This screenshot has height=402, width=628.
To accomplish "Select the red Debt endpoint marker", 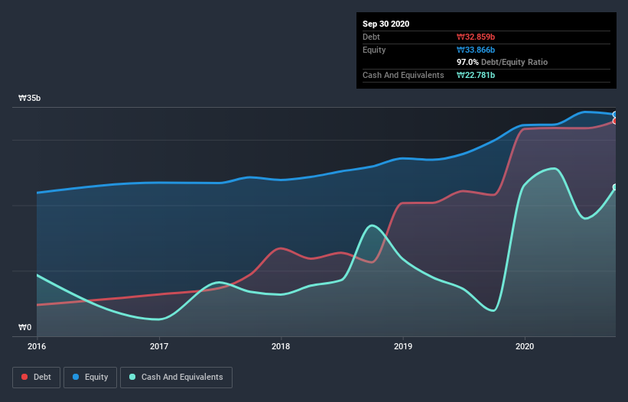I will [x=615, y=121].
